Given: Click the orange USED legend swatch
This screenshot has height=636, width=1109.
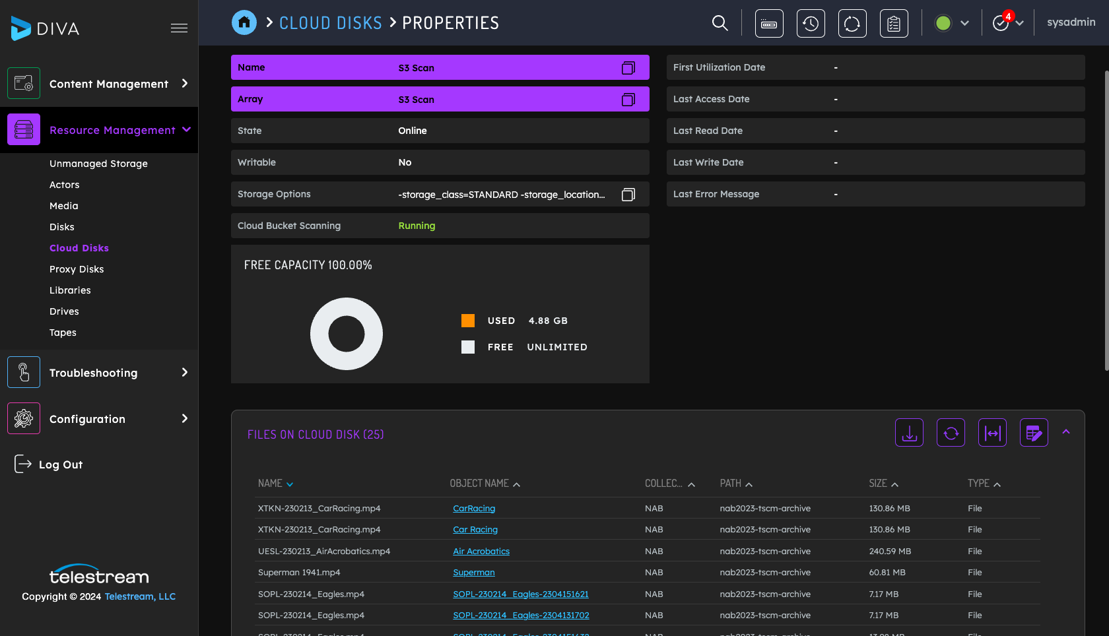Looking at the screenshot, I should click(x=468, y=321).
